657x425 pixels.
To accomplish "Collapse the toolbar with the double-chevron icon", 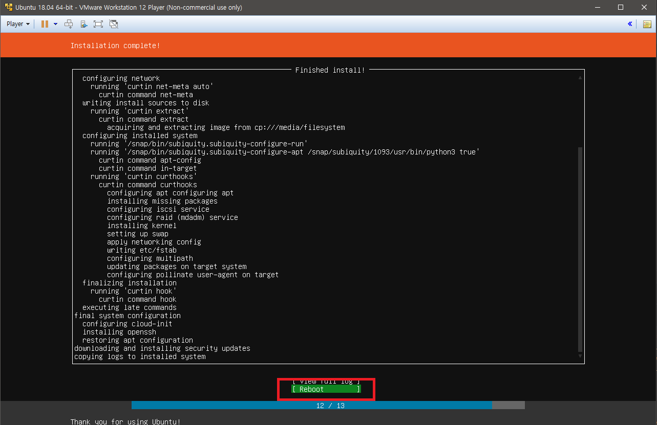I will tap(630, 24).
